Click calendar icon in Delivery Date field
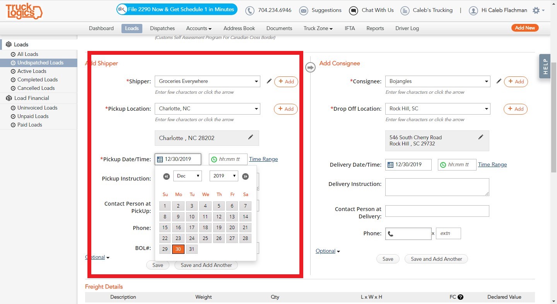557x304 pixels. click(390, 165)
